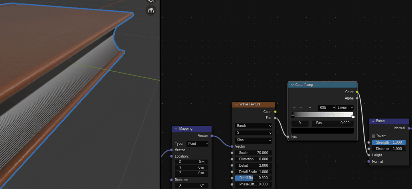Enable the Invert checkbox on Bump node
This screenshot has width=412, height=189.
(x=374, y=136)
